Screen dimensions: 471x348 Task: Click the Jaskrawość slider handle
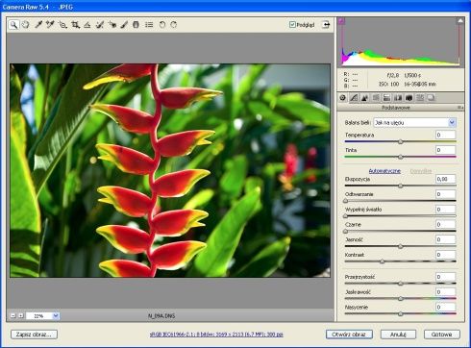pyautogui.click(x=400, y=298)
